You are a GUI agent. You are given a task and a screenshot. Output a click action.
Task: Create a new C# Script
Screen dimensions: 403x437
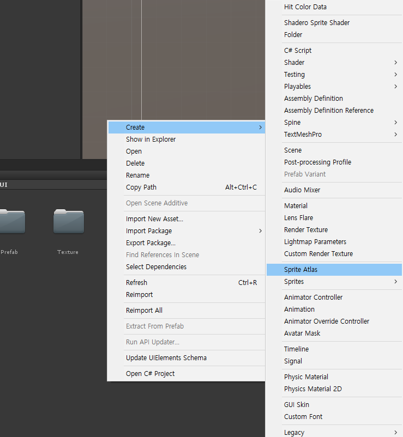334,51
